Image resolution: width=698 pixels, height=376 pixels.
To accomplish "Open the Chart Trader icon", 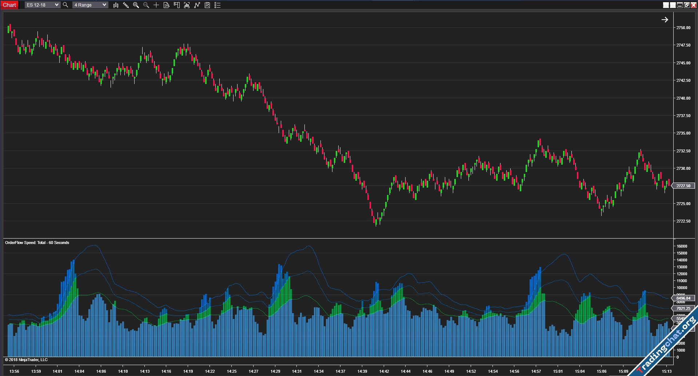I will 177,5.
